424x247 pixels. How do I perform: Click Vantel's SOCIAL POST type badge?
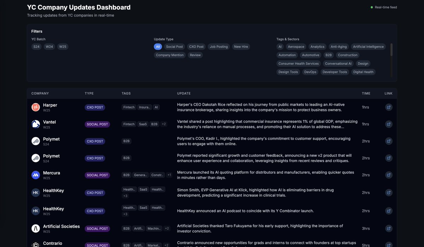(98, 124)
